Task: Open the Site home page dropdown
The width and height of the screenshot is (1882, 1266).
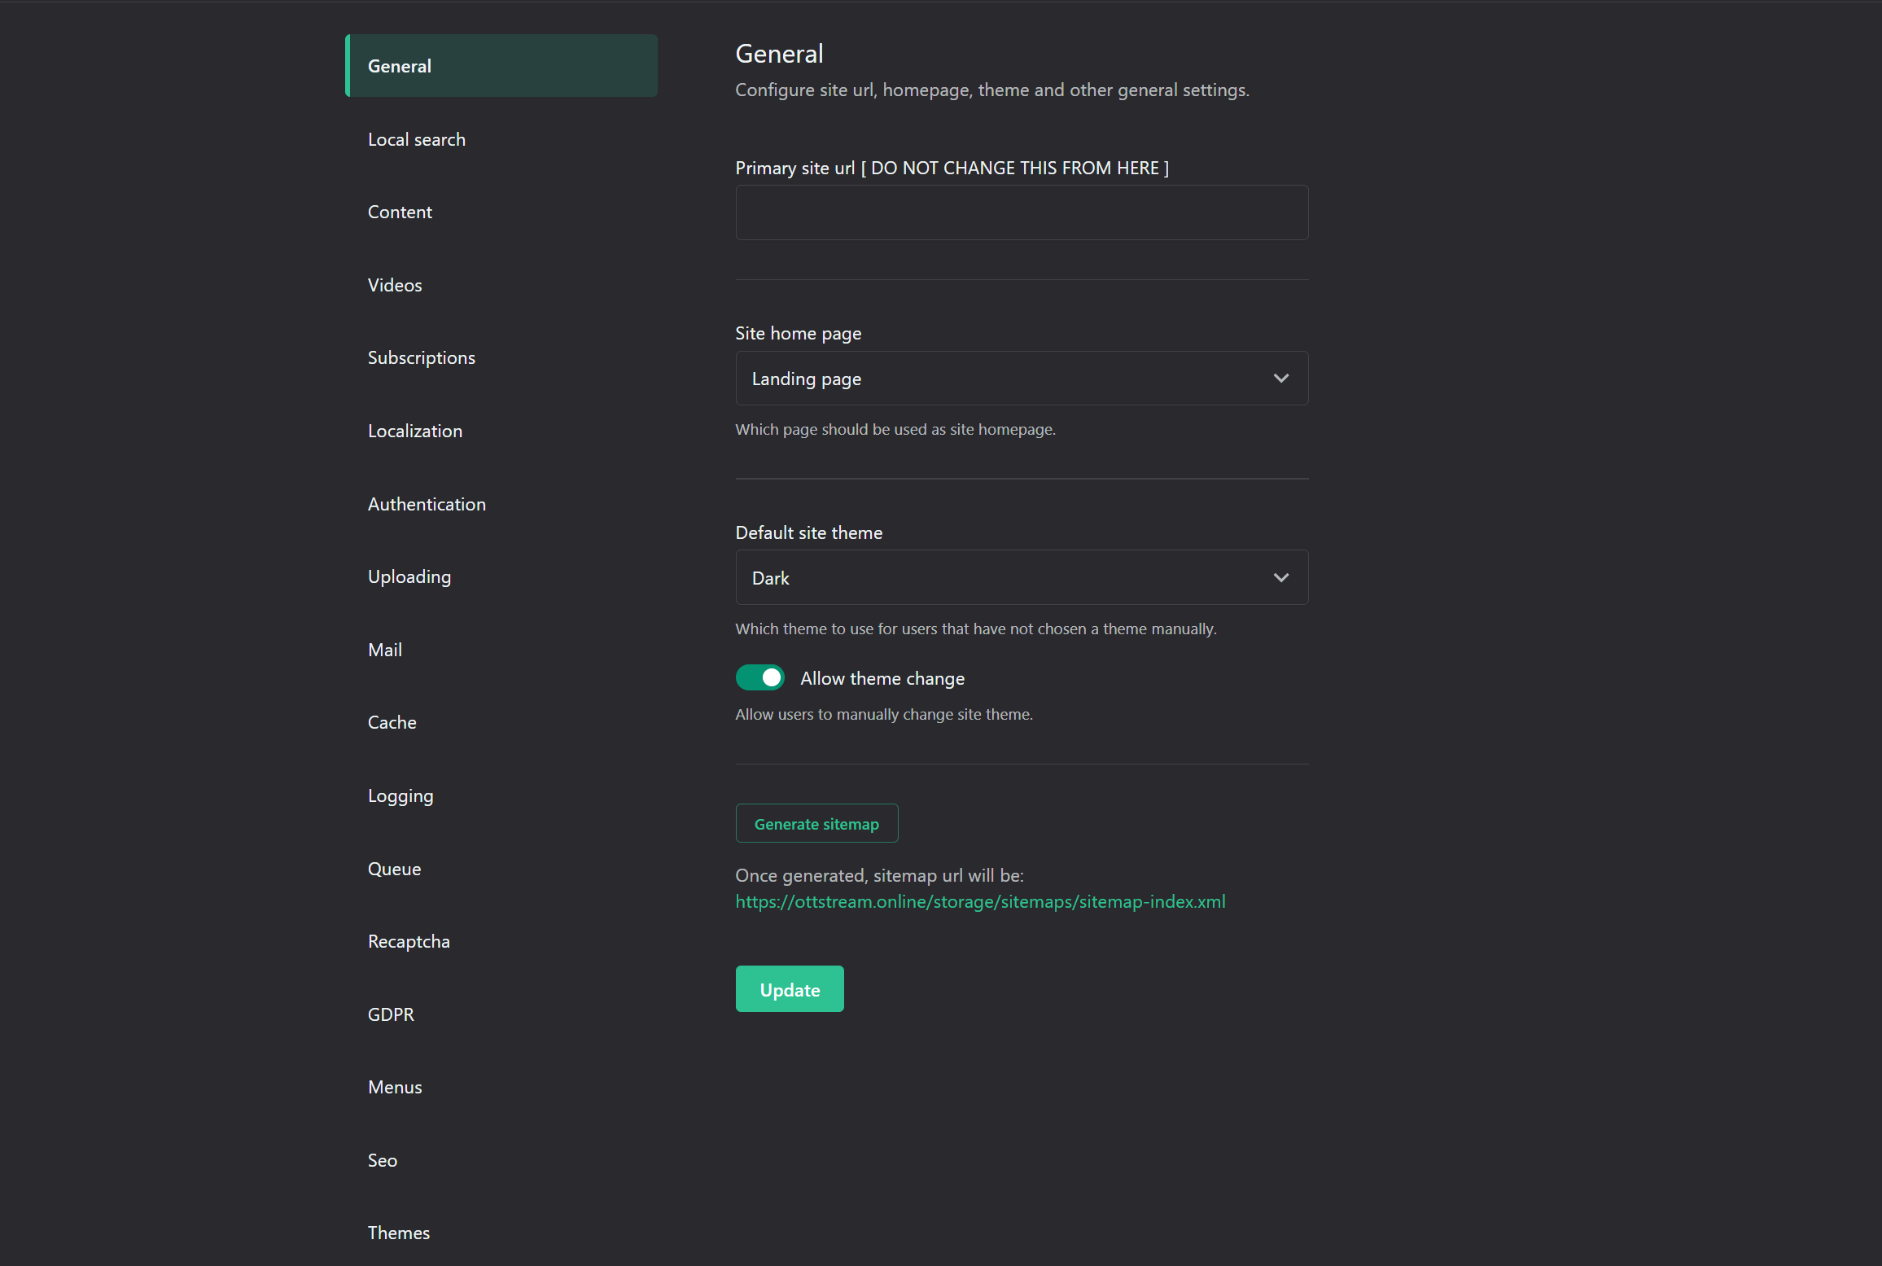Action: [1022, 379]
